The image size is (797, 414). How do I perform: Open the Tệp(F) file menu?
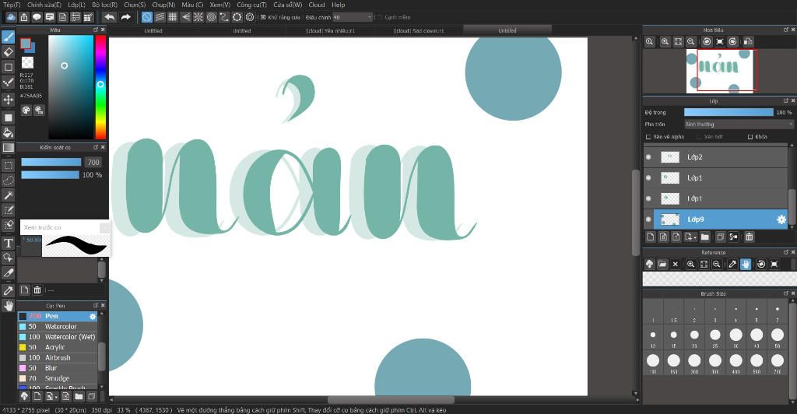12,5
